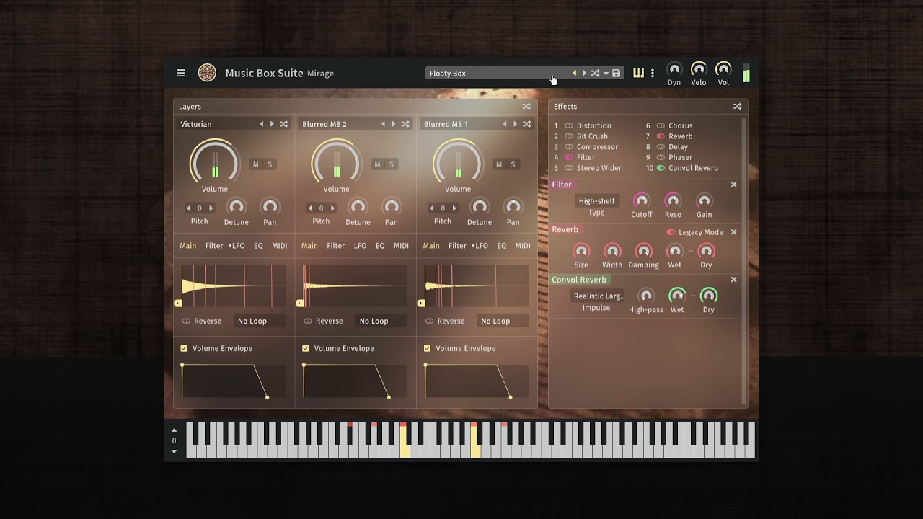This screenshot has height=519, width=923.
Task: Shift keyboard octave down arrow
Action: pos(174,451)
